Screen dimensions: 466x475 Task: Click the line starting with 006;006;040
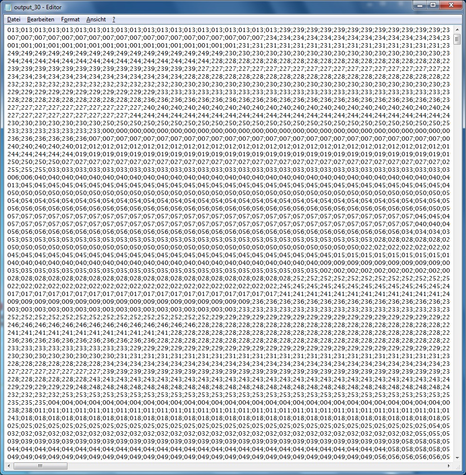coord(229,177)
